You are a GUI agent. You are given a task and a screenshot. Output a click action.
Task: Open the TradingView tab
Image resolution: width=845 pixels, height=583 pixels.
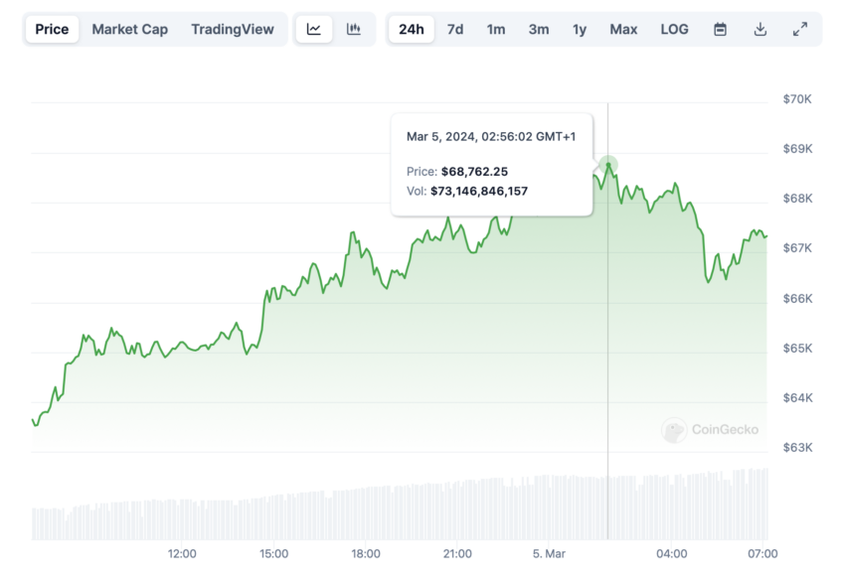[x=233, y=29]
